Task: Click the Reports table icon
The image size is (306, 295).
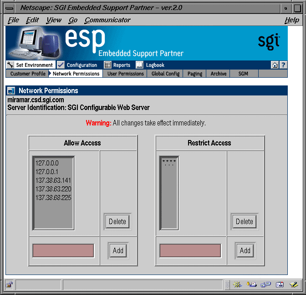Action: (x=107, y=65)
